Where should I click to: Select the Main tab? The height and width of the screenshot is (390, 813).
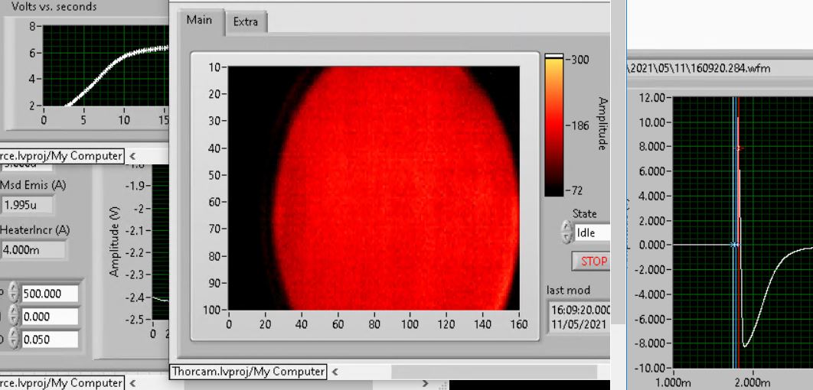[200, 21]
